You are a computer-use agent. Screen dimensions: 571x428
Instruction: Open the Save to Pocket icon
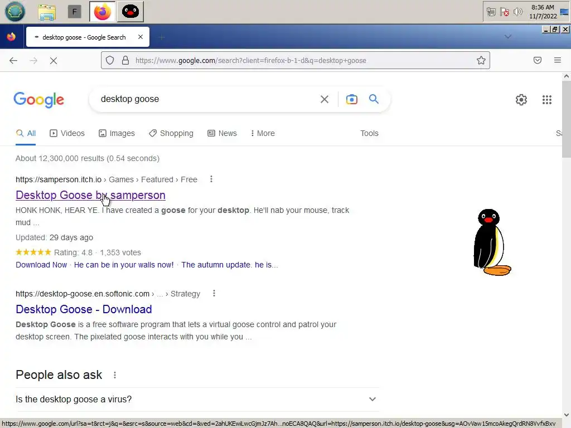click(x=538, y=60)
